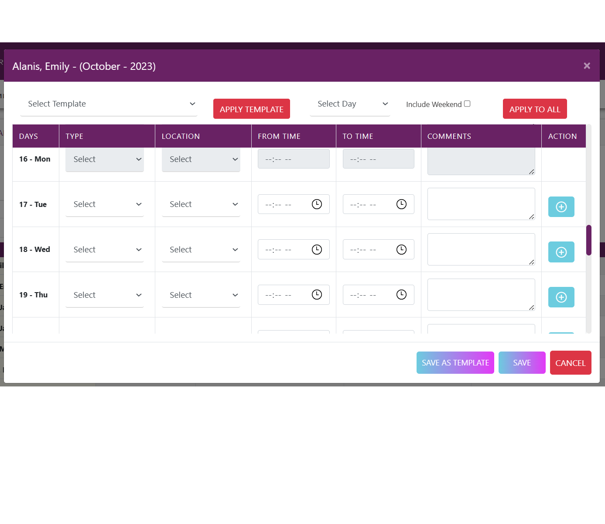Click the Cancel button
605x524 pixels.
pos(570,363)
